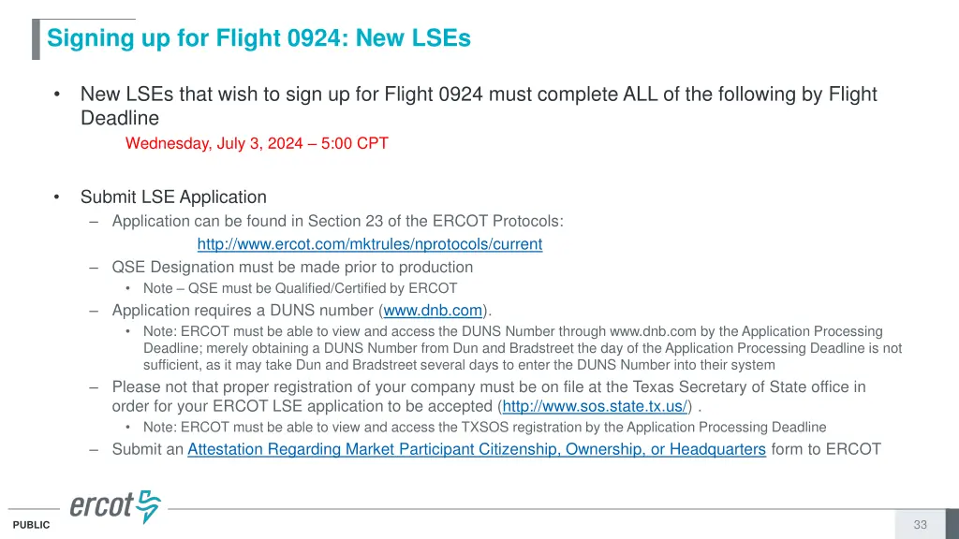Click the 'Section 23 of the ERCOT Protocols' line
Image resolution: width=959 pixels, height=539 pixels.
pyautogui.click(x=337, y=222)
